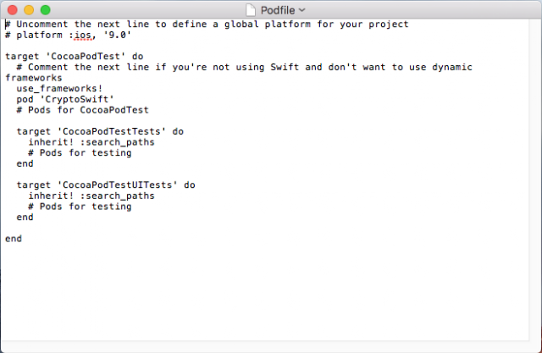Zoom the window with green button
The height and width of the screenshot is (353, 542).
(x=46, y=10)
